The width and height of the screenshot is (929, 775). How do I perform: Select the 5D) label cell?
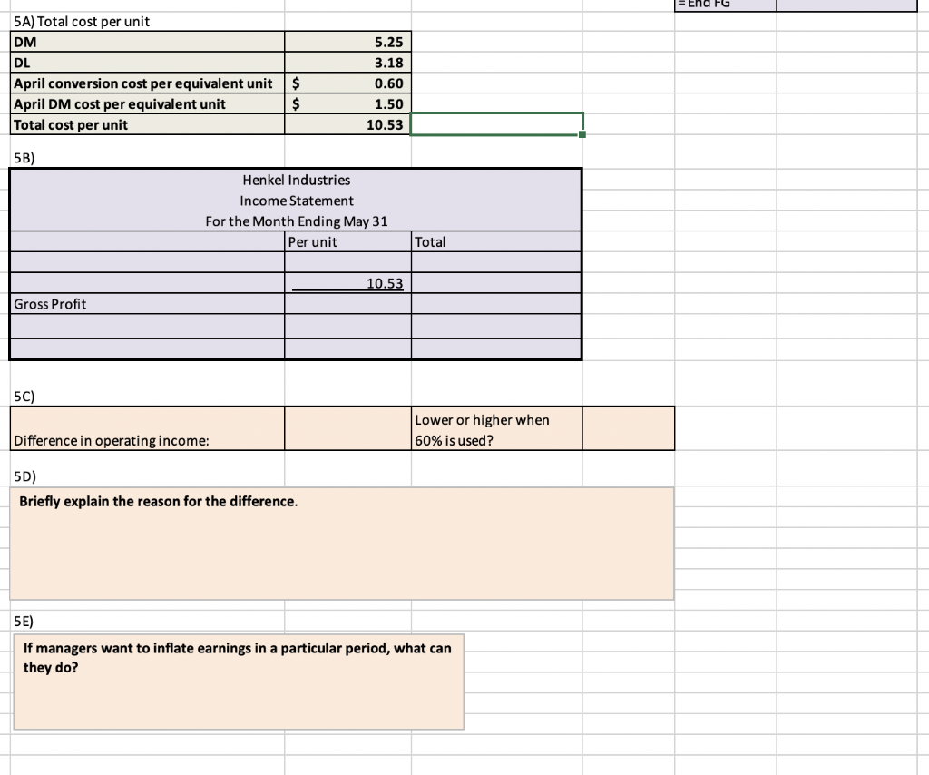click(147, 476)
